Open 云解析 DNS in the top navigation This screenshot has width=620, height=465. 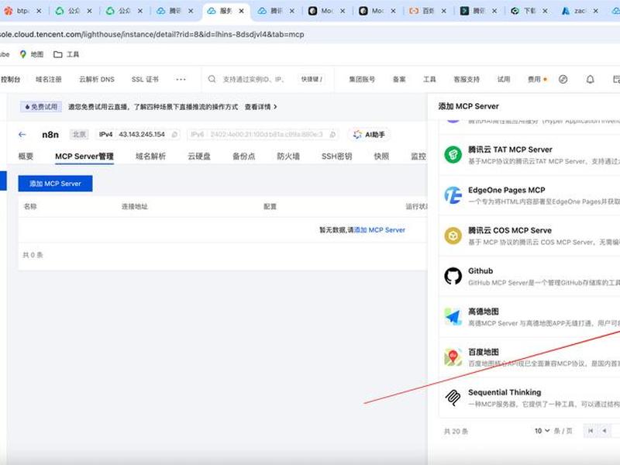pos(97,80)
